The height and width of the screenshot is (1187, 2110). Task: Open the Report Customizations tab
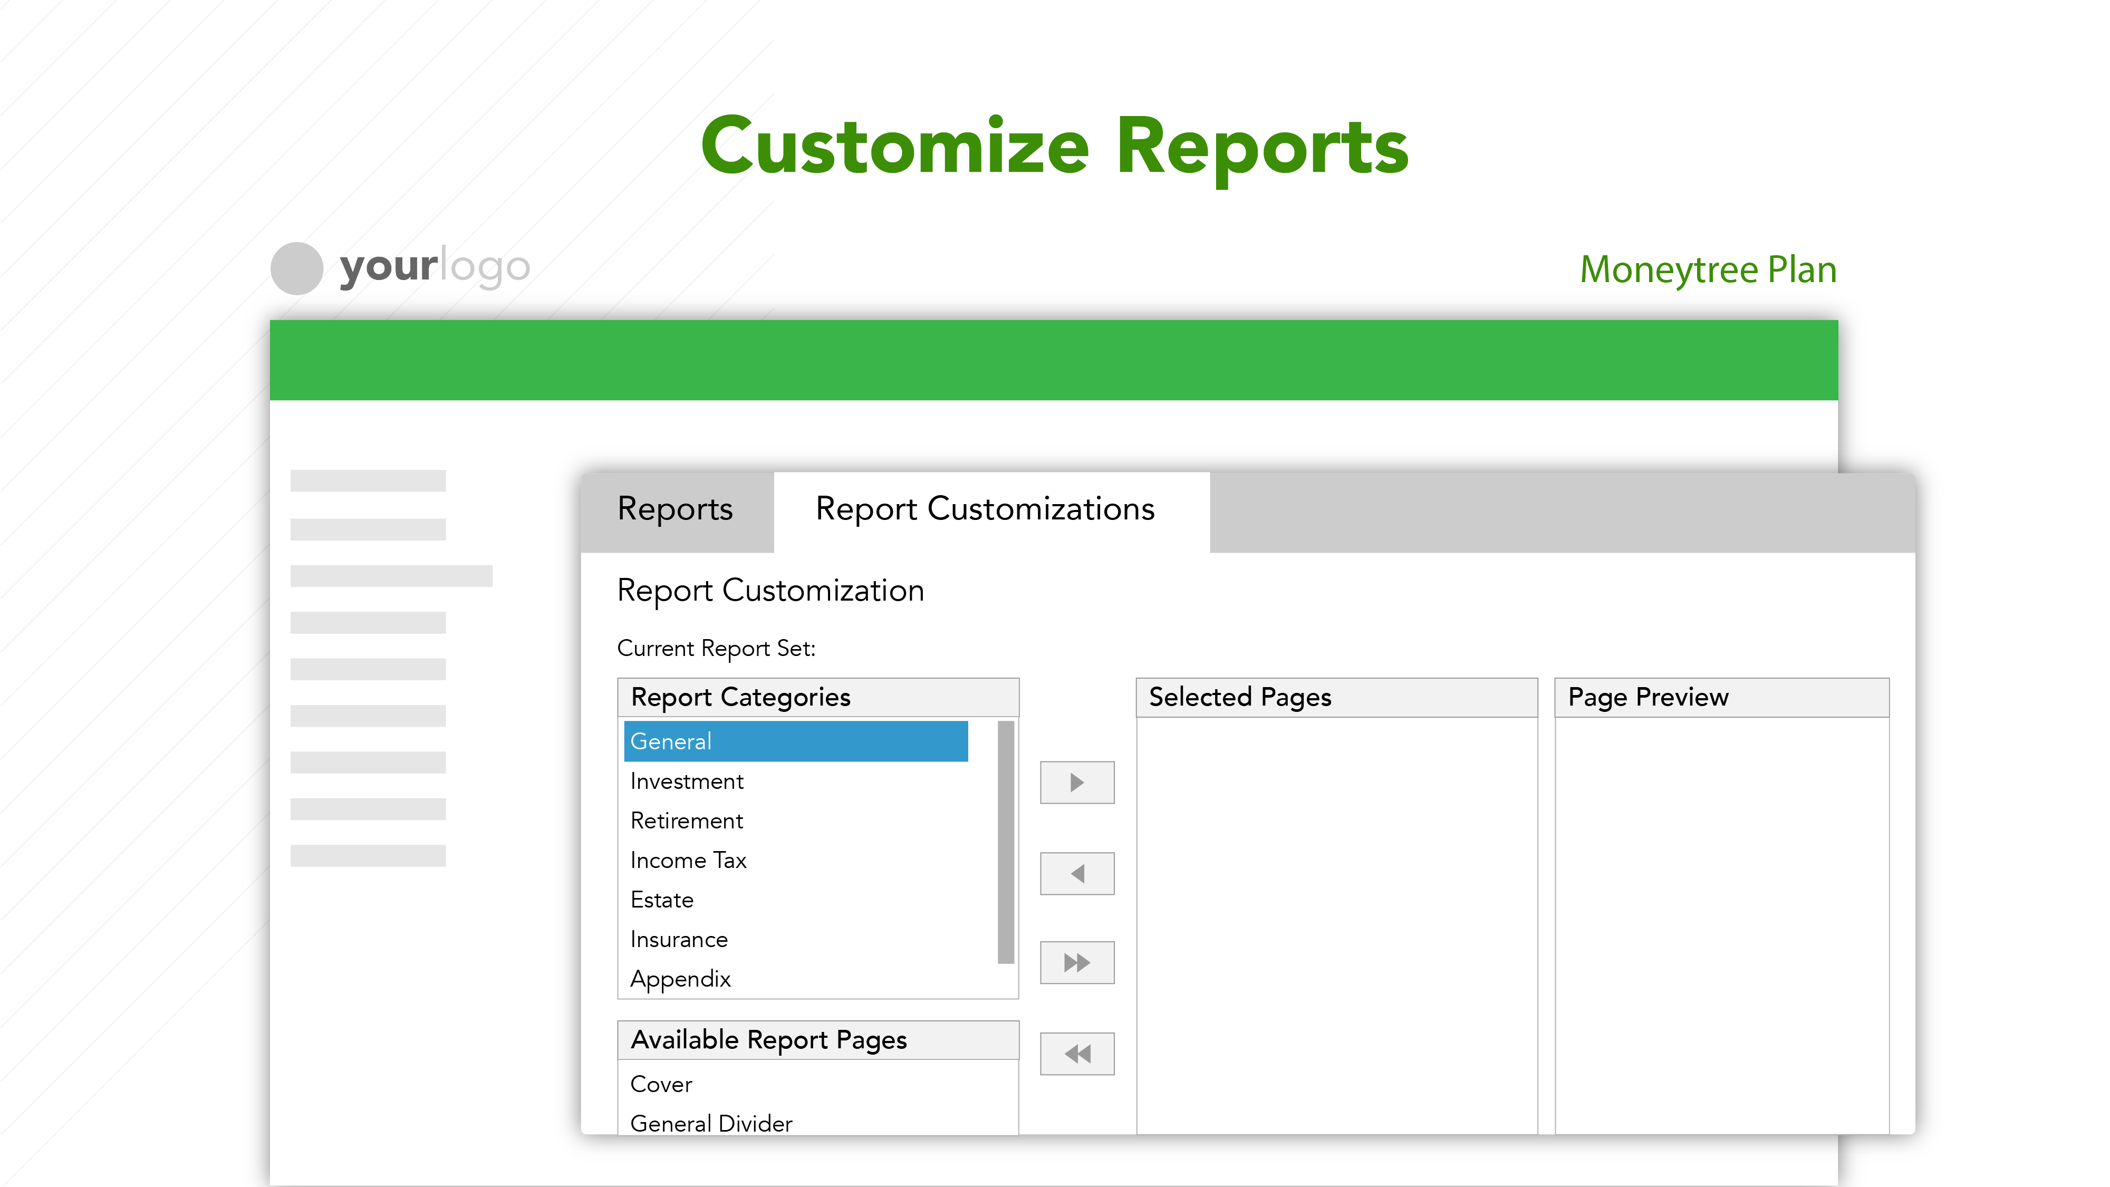point(984,509)
